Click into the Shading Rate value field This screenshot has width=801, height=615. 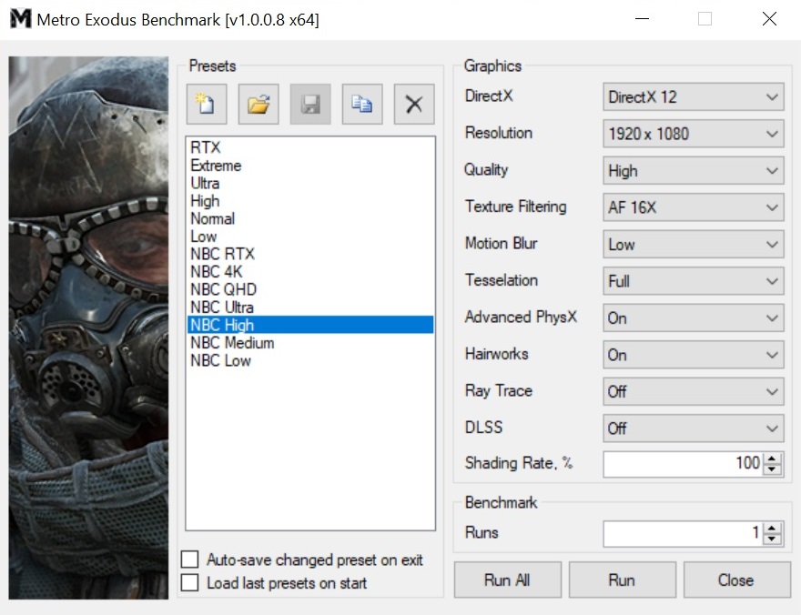(x=684, y=463)
